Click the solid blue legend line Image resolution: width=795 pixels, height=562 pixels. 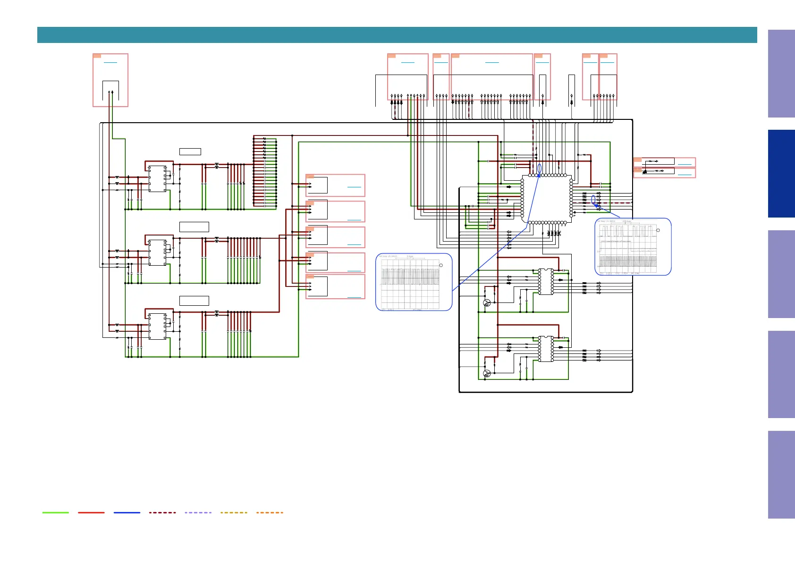[x=127, y=512]
